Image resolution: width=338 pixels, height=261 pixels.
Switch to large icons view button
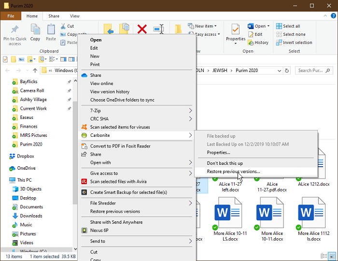tap(332, 256)
